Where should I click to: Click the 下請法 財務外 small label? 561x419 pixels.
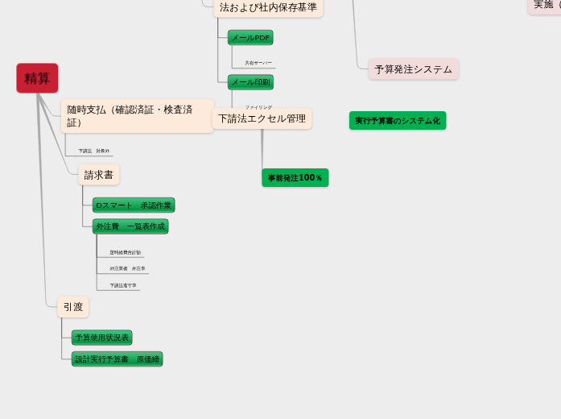tap(93, 151)
